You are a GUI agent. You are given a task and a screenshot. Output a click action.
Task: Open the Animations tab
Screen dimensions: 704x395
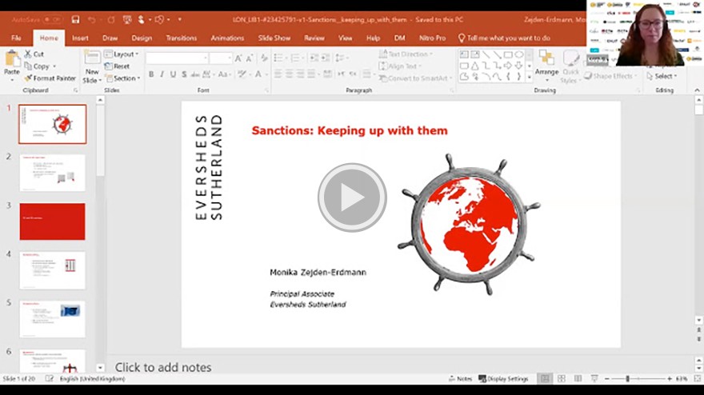coord(227,38)
